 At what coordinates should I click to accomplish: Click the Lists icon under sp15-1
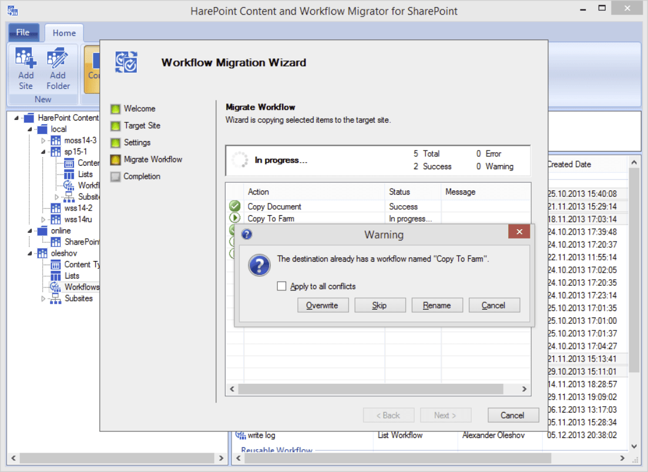[x=69, y=175]
